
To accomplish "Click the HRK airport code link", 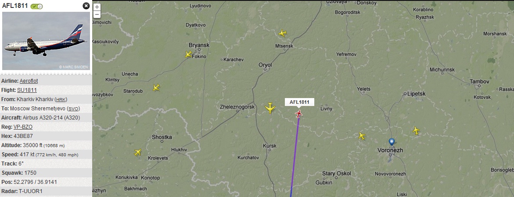I will [61, 99].
